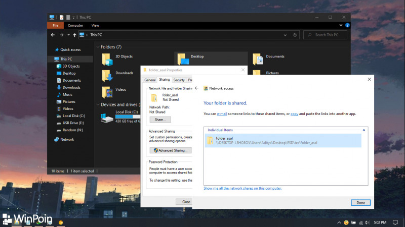Open volume control in system tray
This screenshot has width=405, height=227.
(x=368, y=222)
